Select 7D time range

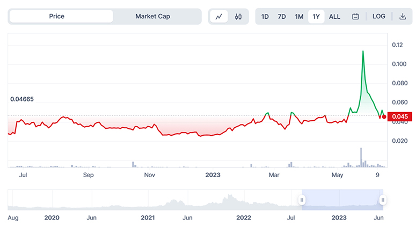tap(282, 17)
